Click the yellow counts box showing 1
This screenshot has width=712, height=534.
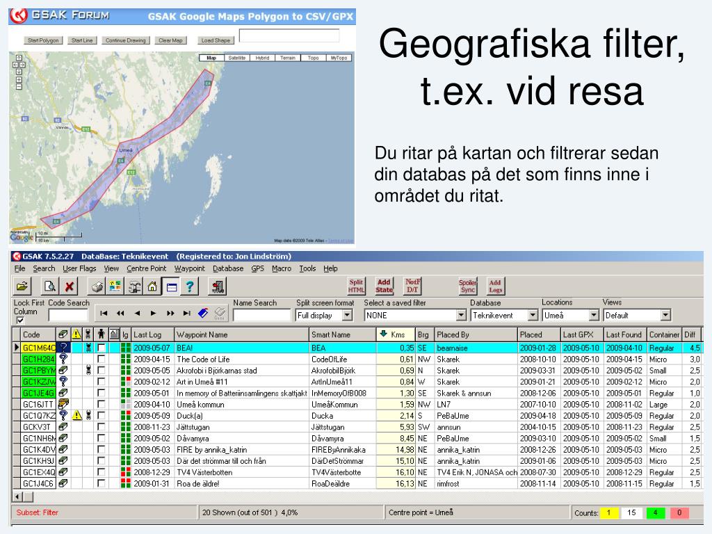pyautogui.click(x=609, y=512)
